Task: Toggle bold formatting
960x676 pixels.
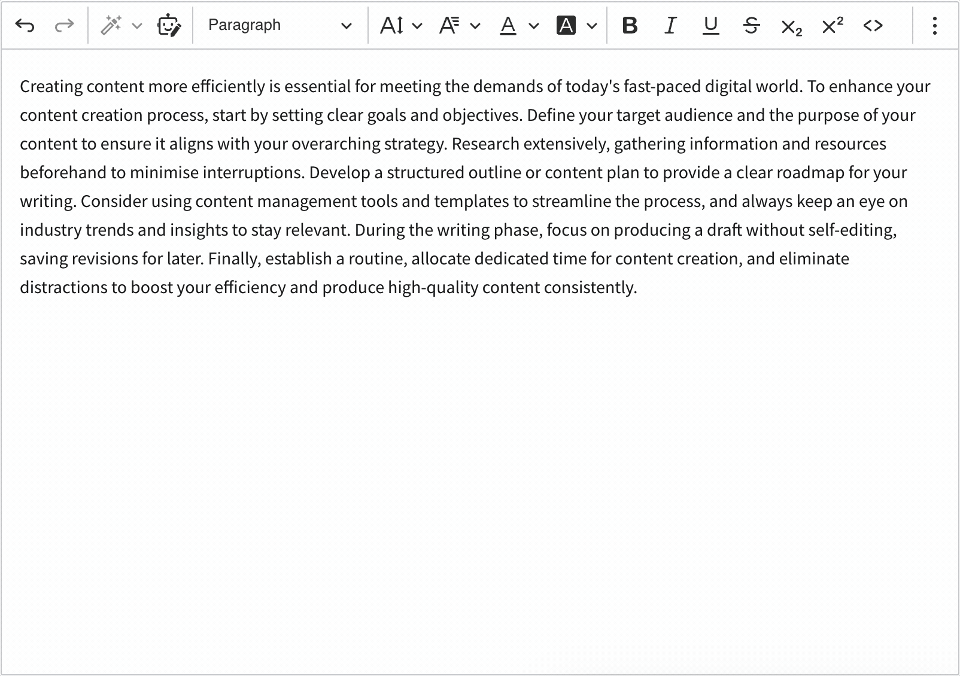Action: click(x=630, y=25)
